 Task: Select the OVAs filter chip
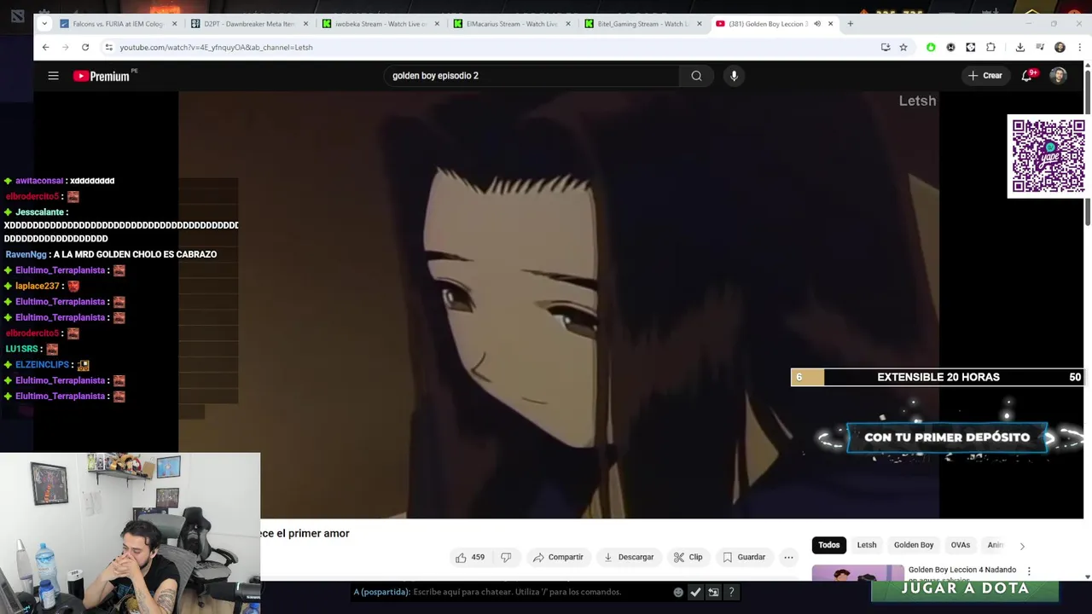[961, 545]
